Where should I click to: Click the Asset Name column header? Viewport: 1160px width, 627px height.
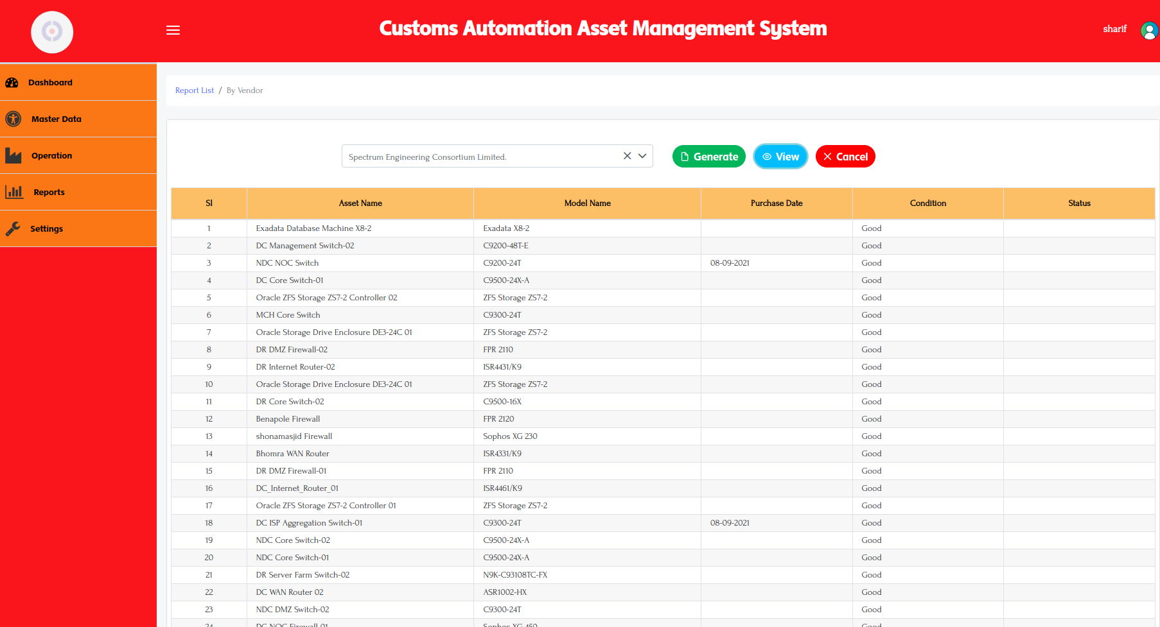pos(360,203)
